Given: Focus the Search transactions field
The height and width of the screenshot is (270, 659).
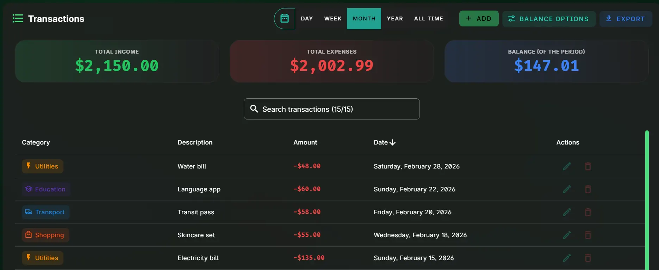Looking at the screenshot, I should tap(331, 109).
